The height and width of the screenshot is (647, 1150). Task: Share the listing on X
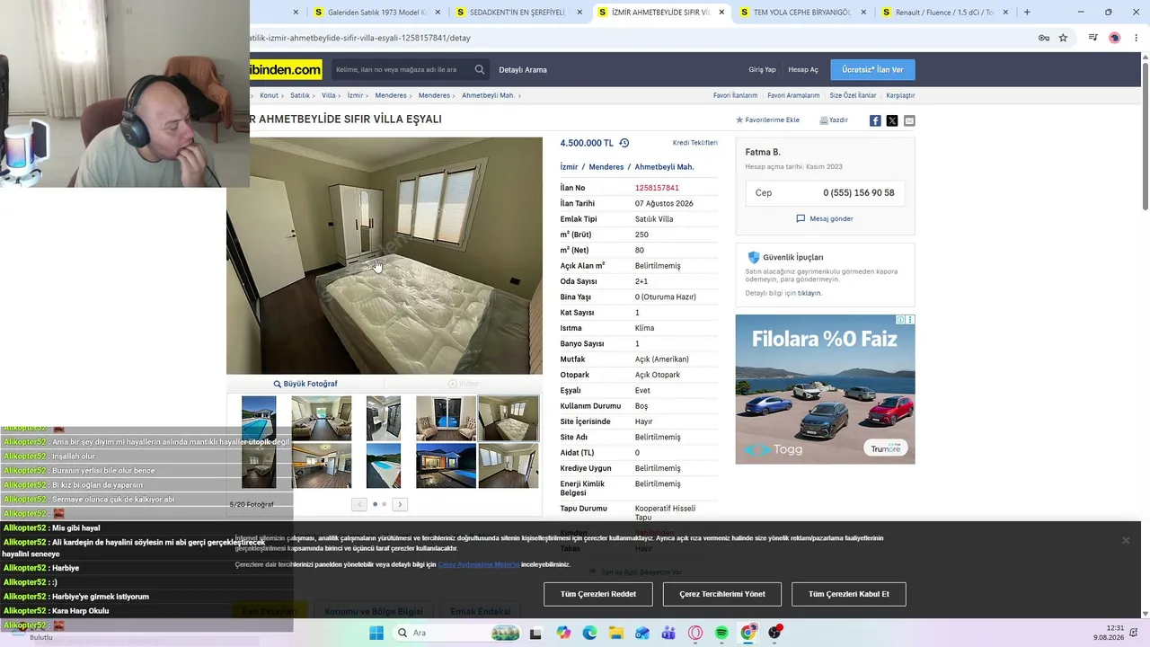[x=892, y=120]
